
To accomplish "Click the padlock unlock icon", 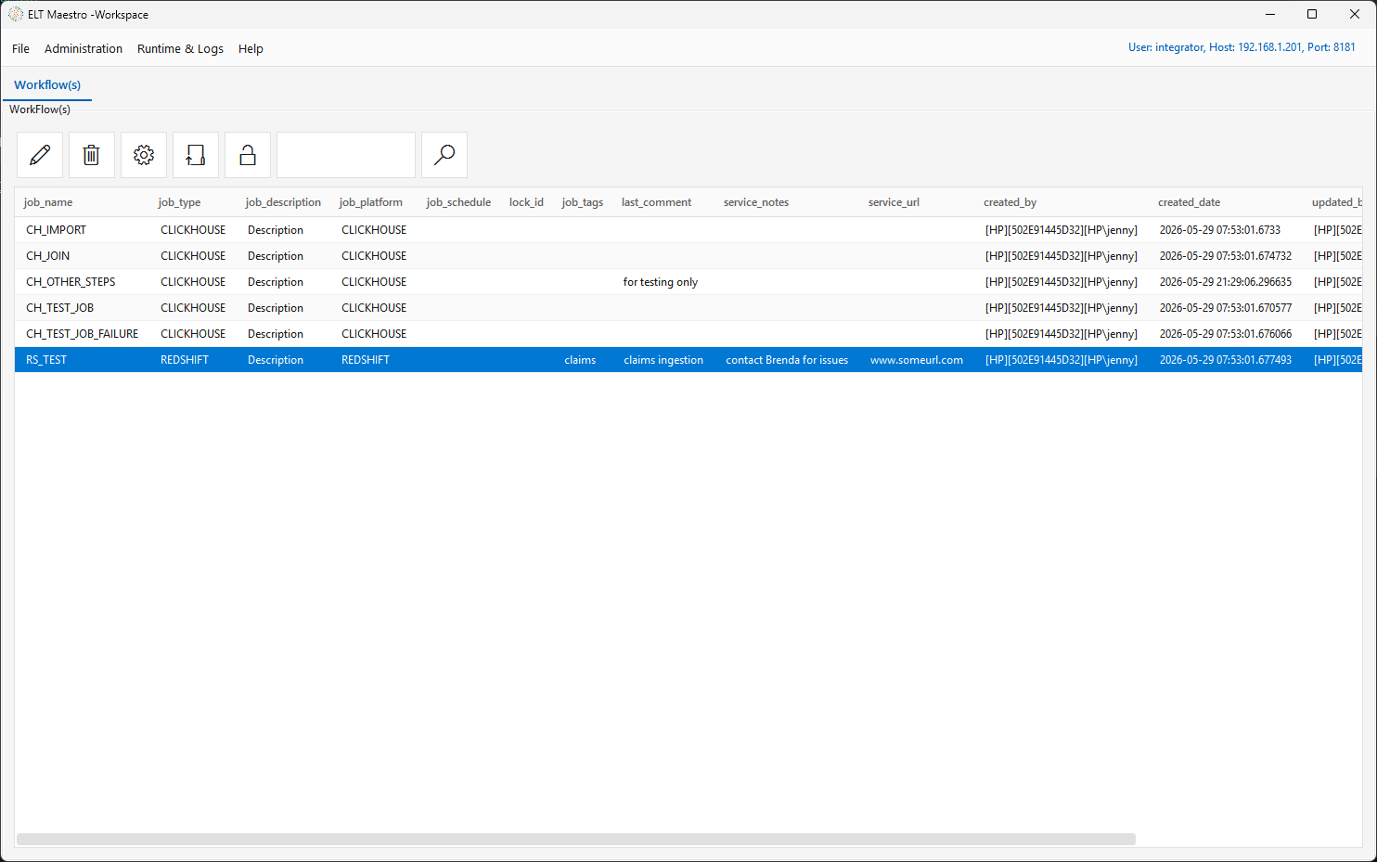I will [248, 155].
